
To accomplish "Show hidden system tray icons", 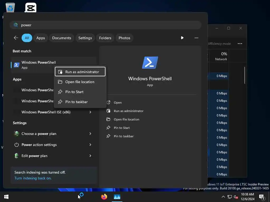I will click(223, 197).
